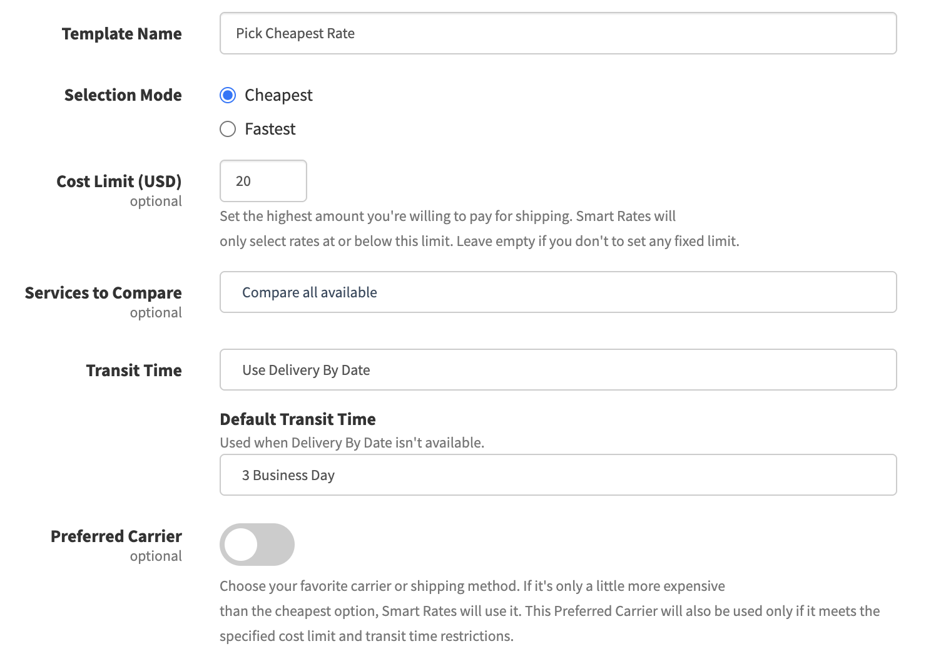Click the Preferred Carrier label
Viewport: 931px width, 671px height.
click(x=116, y=536)
